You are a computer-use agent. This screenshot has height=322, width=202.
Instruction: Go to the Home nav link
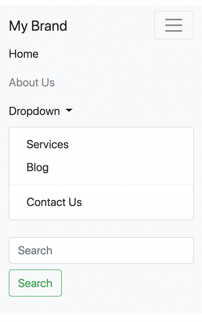click(x=24, y=54)
